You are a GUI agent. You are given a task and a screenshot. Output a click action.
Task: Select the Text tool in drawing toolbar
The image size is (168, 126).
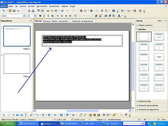[26, 115]
